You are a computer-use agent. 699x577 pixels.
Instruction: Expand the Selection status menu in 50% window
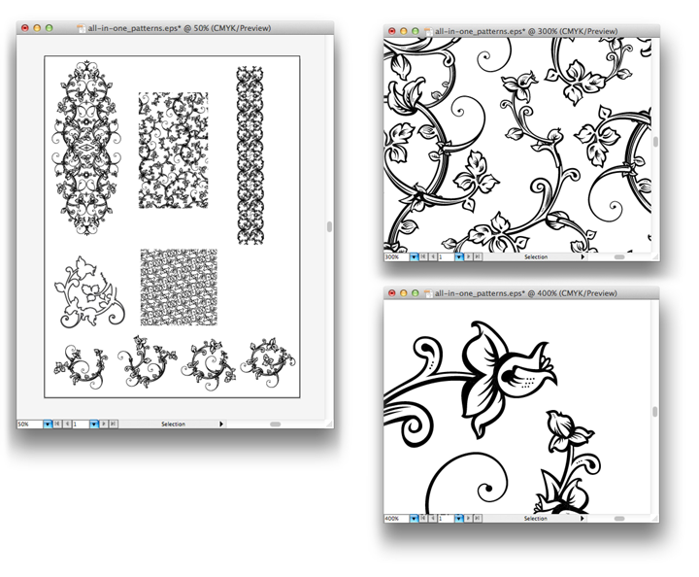[221, 424]
